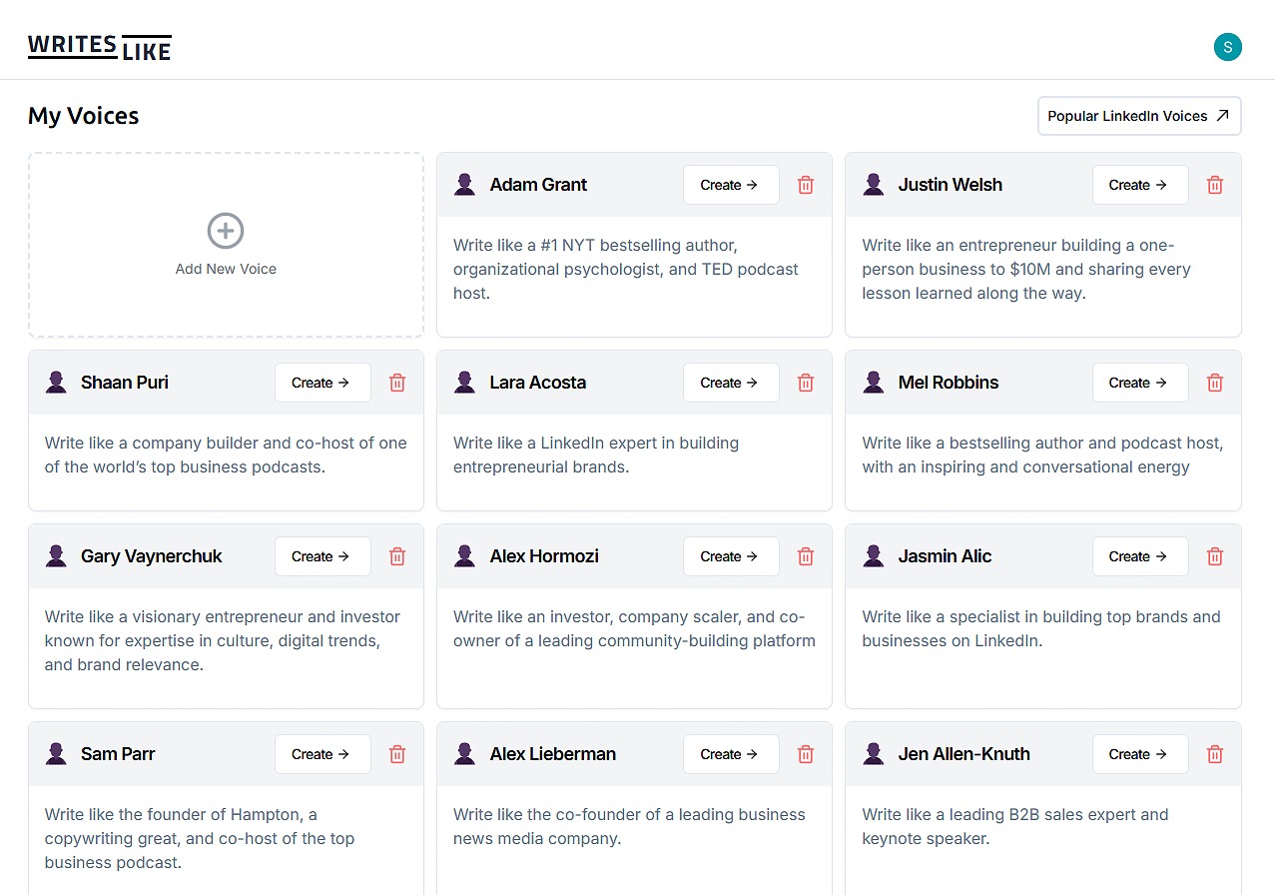
Task: Open the user profile avatar
Action: tap(1227, 46)
